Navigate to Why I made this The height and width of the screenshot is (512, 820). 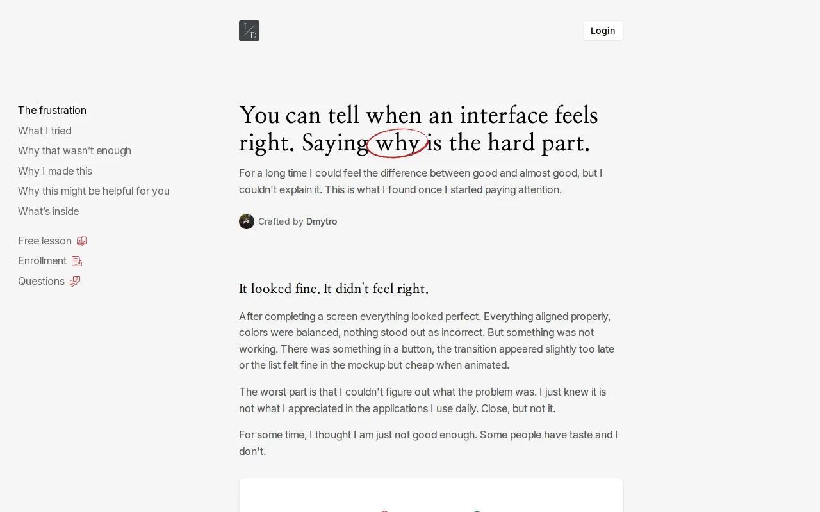point(55,171)
